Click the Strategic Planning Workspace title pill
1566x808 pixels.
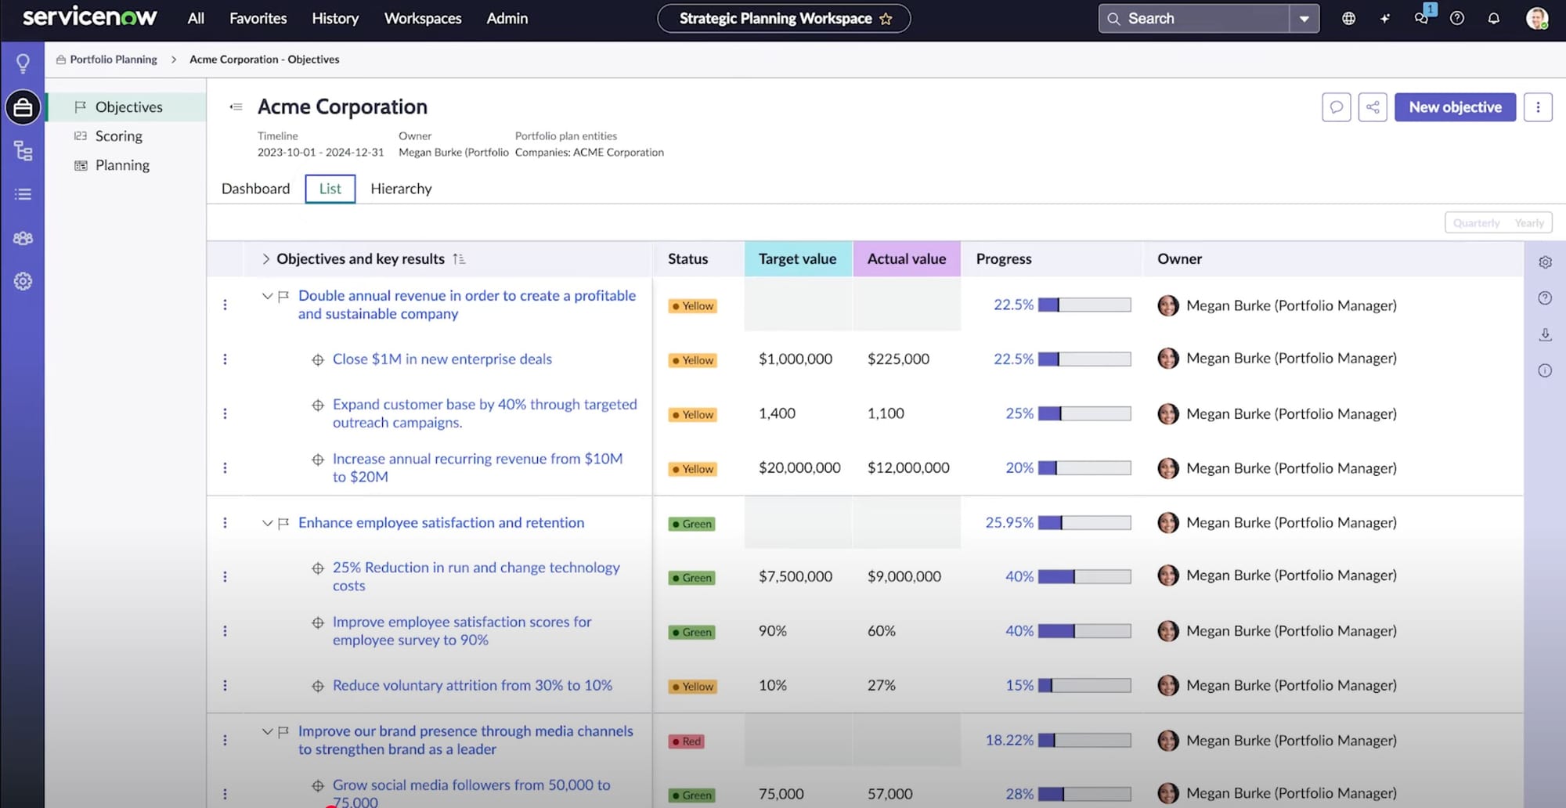click(784, 19)
